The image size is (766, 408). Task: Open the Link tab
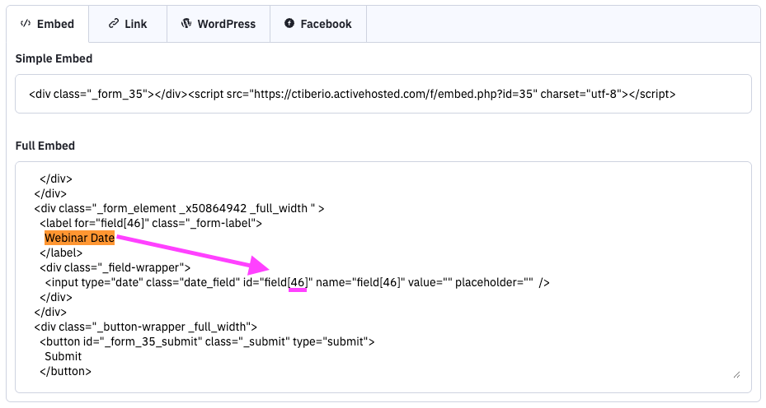[127, 24]
